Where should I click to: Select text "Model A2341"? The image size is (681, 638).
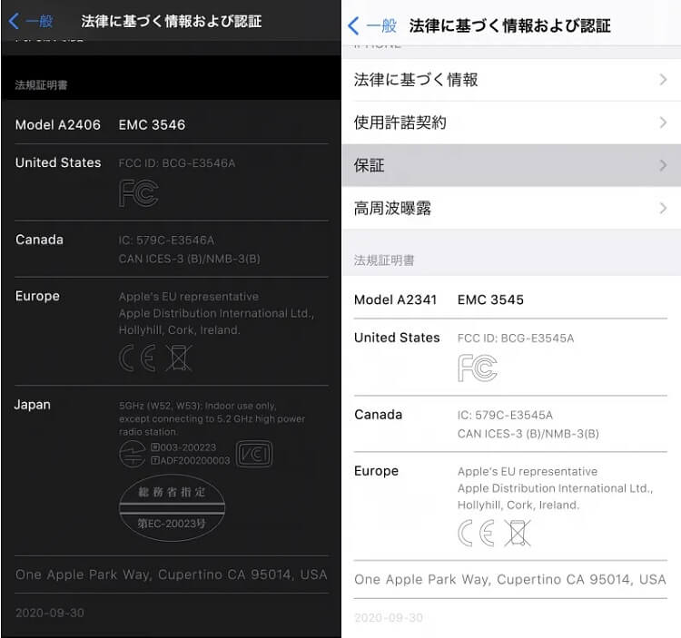tap(395, 299)
